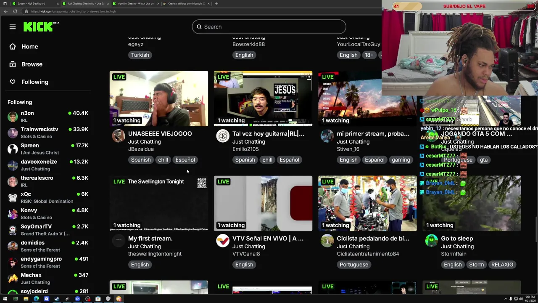Click the Search input field
Viewport: 538px width, 303px height.
click(269, 27)
